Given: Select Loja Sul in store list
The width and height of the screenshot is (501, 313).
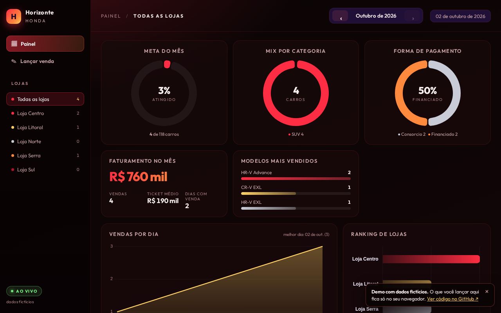Looking at the screenshot, I should (x=45, y=169).
